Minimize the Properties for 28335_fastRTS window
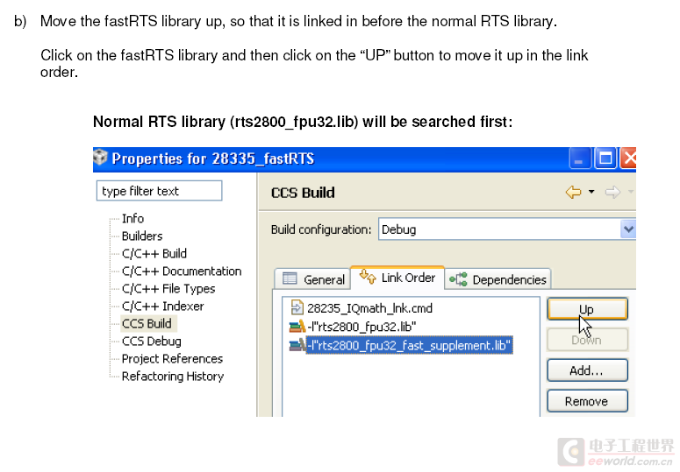This screenshot has height=472, width=680. point(579,159)
